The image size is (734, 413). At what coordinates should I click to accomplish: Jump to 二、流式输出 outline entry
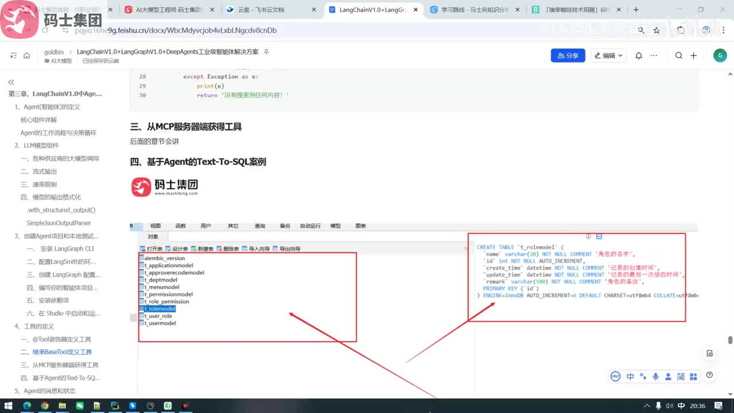pos(39,172)
